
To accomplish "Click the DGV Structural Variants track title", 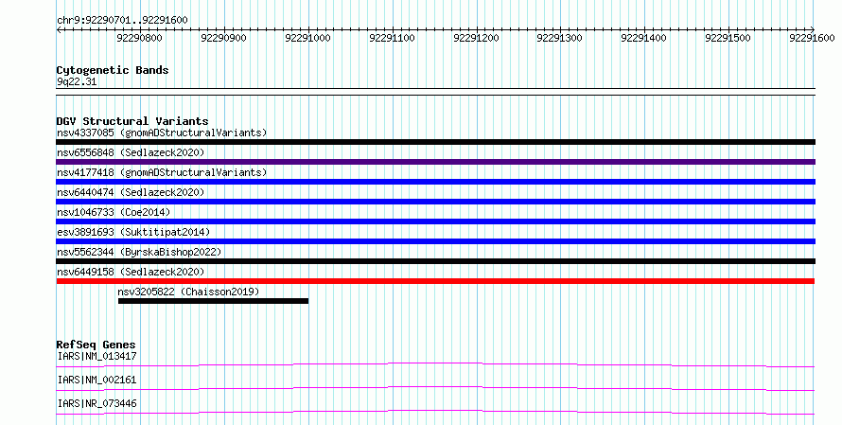I will [x=132, y=121].
